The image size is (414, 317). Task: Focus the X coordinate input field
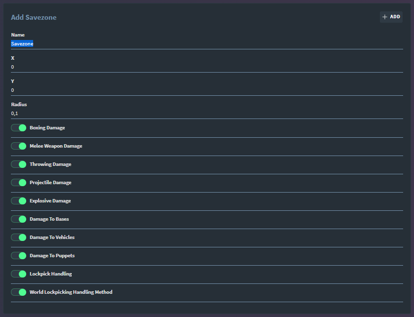tap(207, 67)
